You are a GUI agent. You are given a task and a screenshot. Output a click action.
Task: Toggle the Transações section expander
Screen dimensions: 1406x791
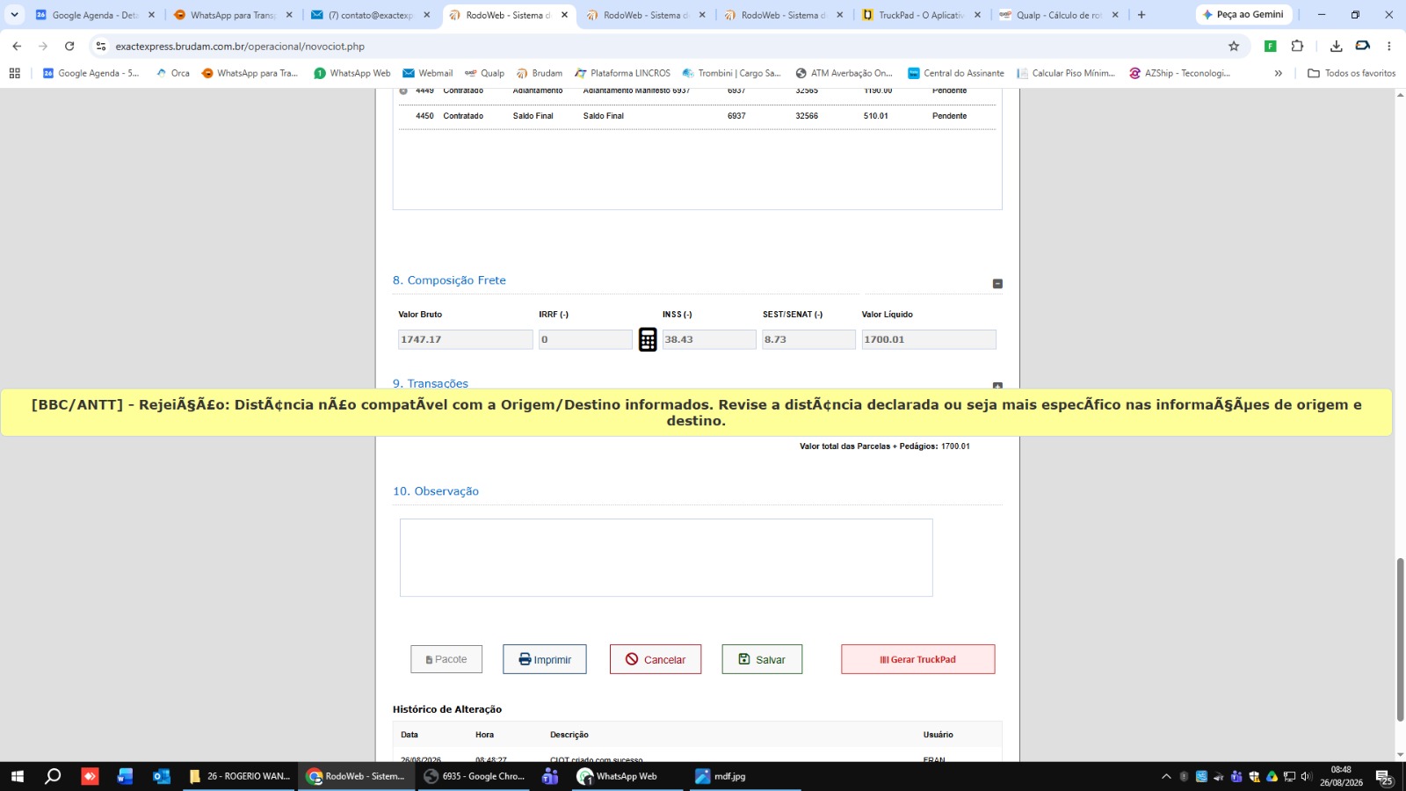click(997, 386)
